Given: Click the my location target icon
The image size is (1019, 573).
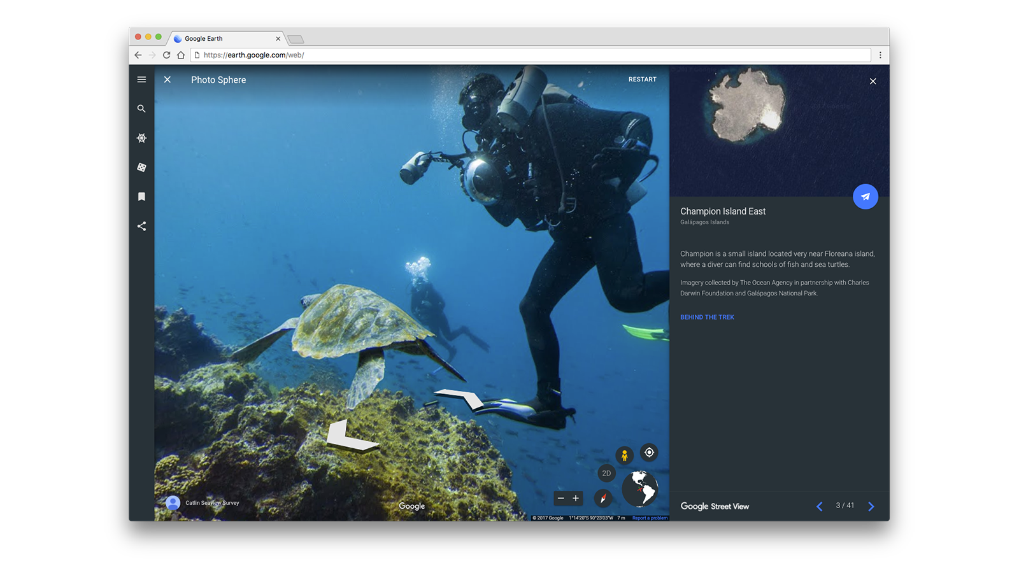Looking at the screenshot, I should [x=649, y=453].
